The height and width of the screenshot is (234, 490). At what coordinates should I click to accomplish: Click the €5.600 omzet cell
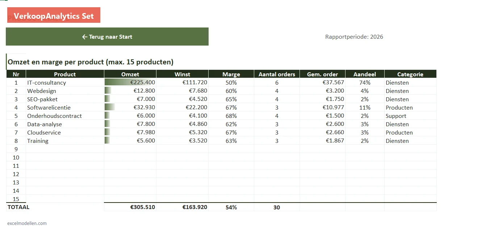[x=130, y=141]
